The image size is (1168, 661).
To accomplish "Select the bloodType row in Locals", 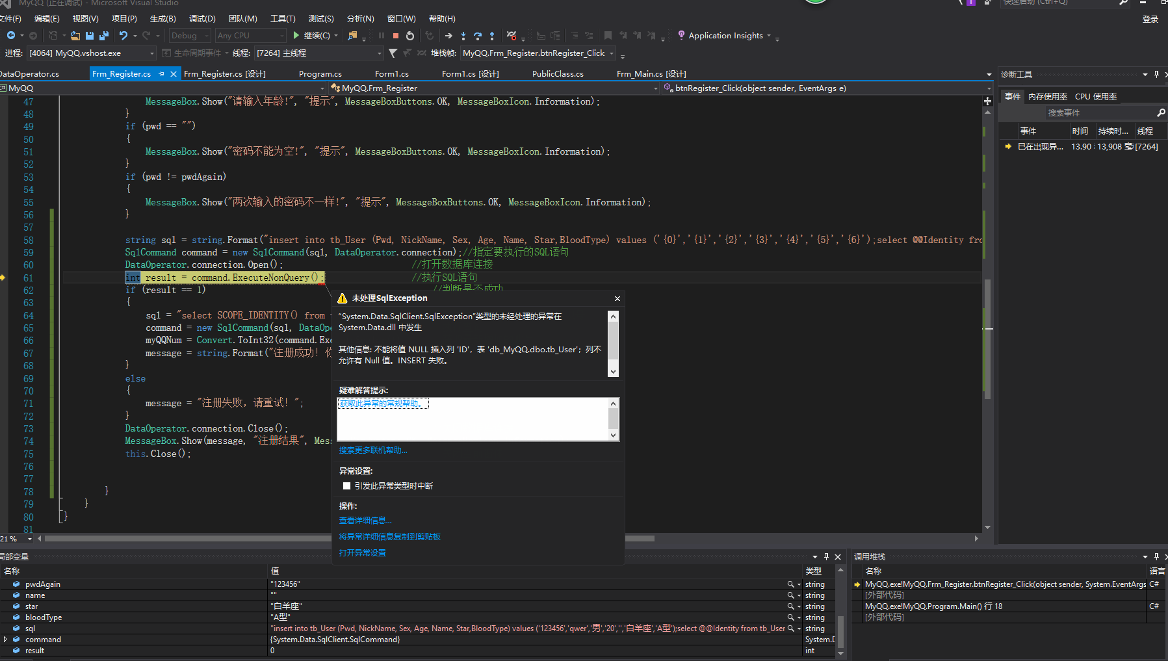I will [417, 617].
